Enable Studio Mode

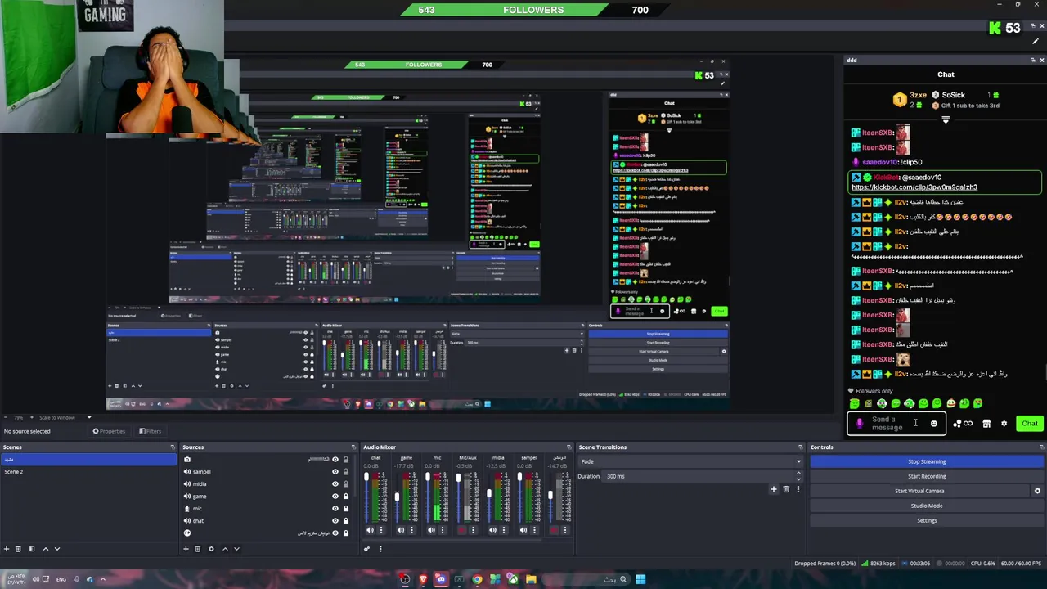[x=927, y=506]
